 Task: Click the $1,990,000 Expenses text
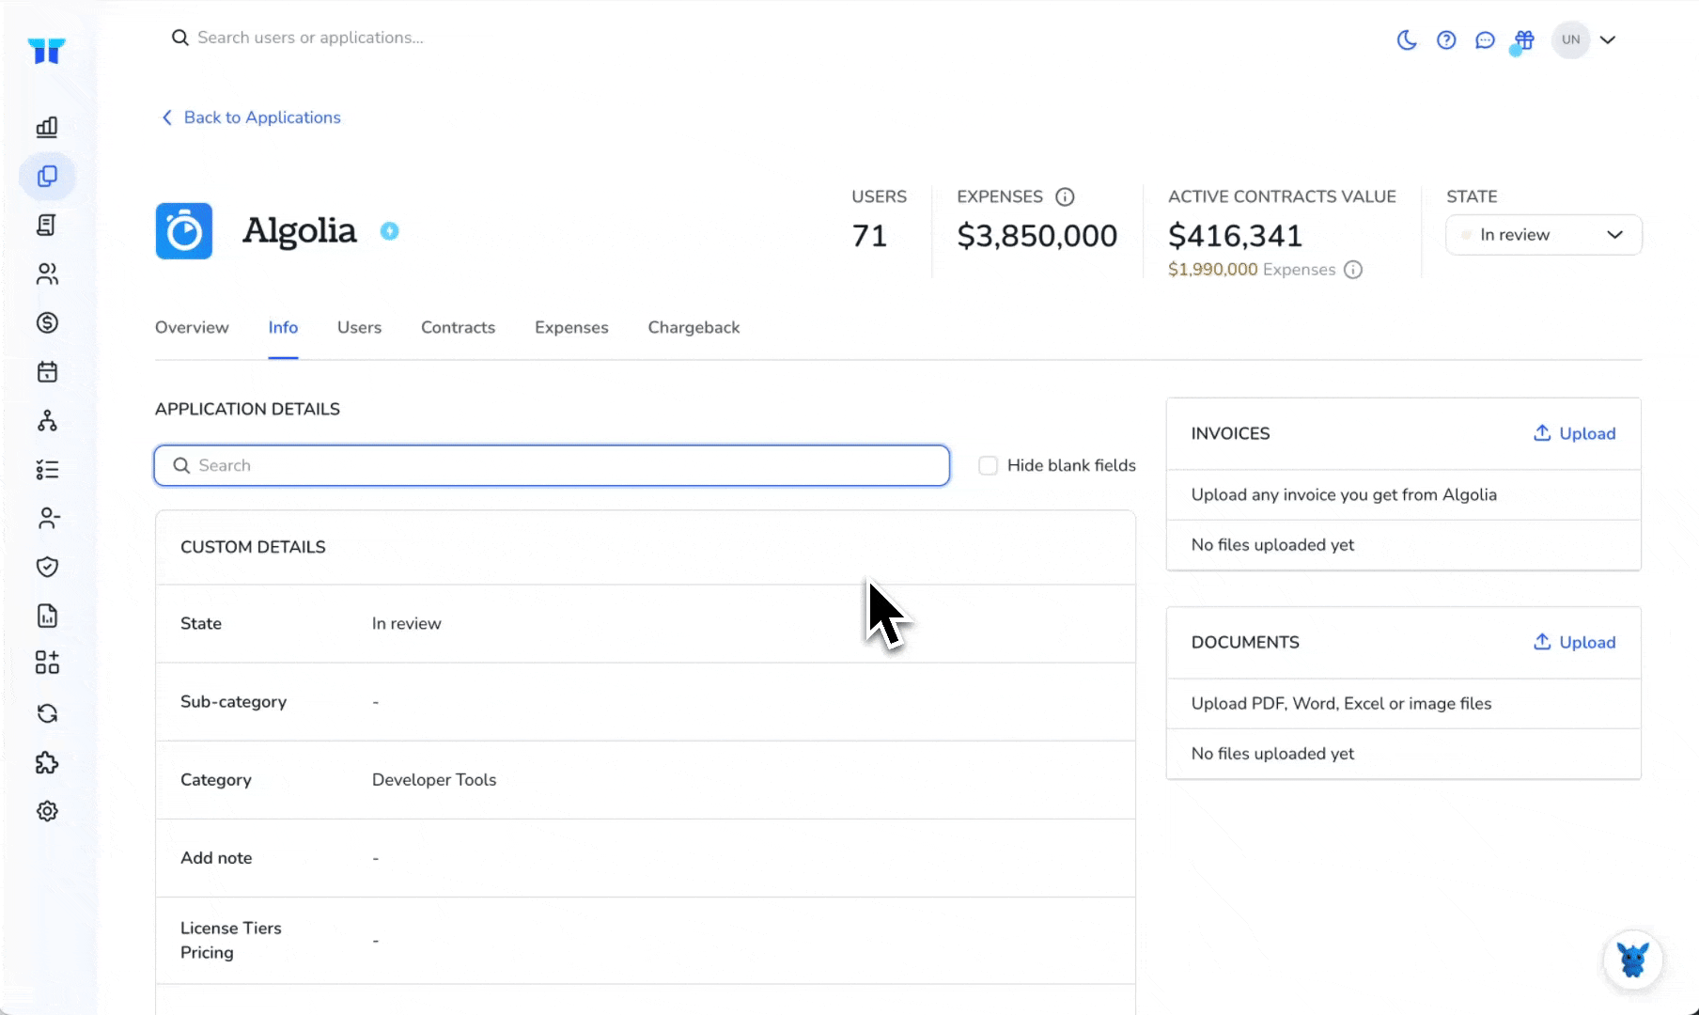[x=1252, y=270]
